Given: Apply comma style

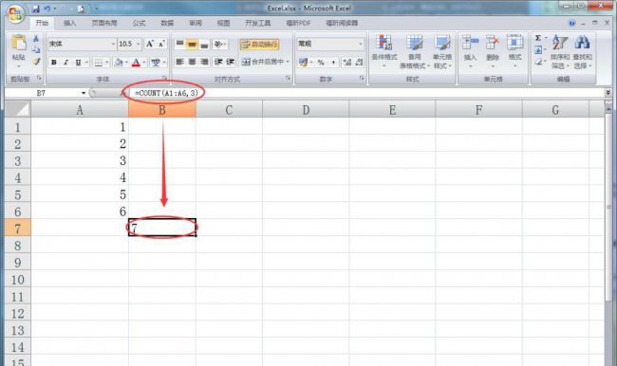Looking at the screenshot, I should tap(334, 63).
